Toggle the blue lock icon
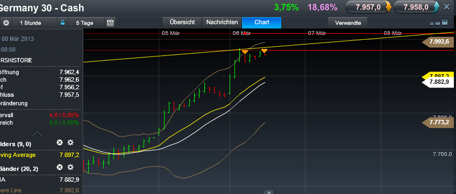The width and height of the screenshot is (456, 194). [62, 23]
